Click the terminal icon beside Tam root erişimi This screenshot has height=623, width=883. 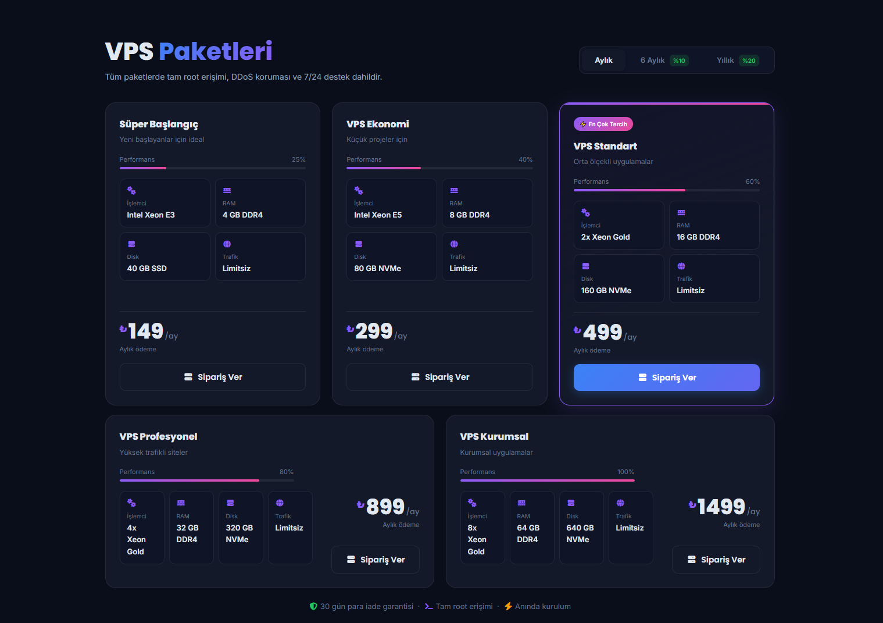[x=428, y=606]
